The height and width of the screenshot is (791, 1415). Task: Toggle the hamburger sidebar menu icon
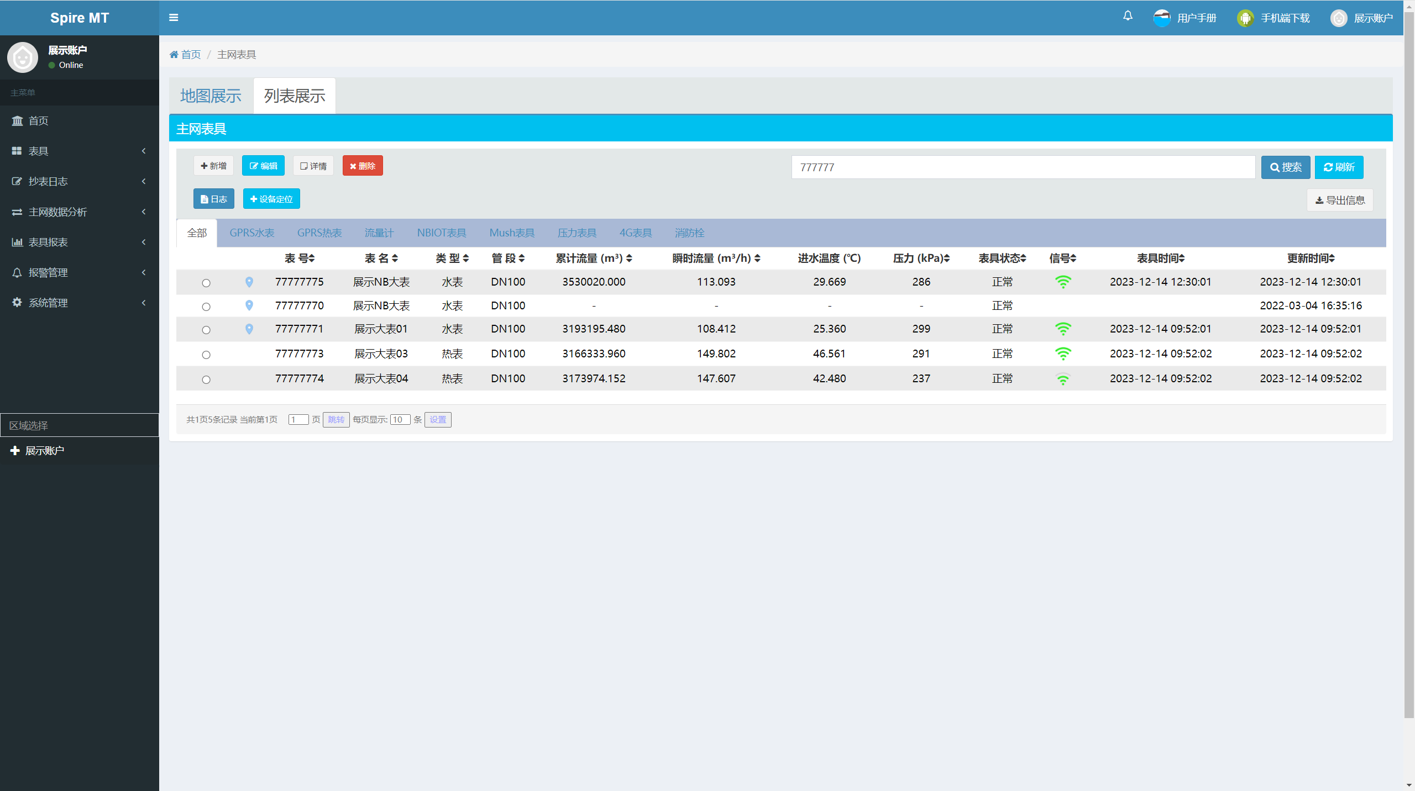174,18
